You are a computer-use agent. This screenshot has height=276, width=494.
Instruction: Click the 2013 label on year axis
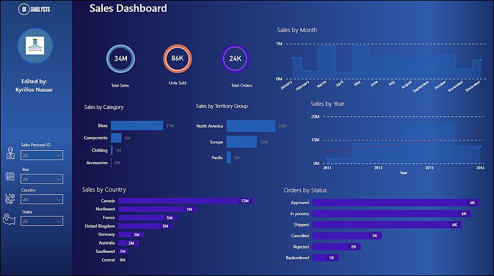click(x=429, y=168)
